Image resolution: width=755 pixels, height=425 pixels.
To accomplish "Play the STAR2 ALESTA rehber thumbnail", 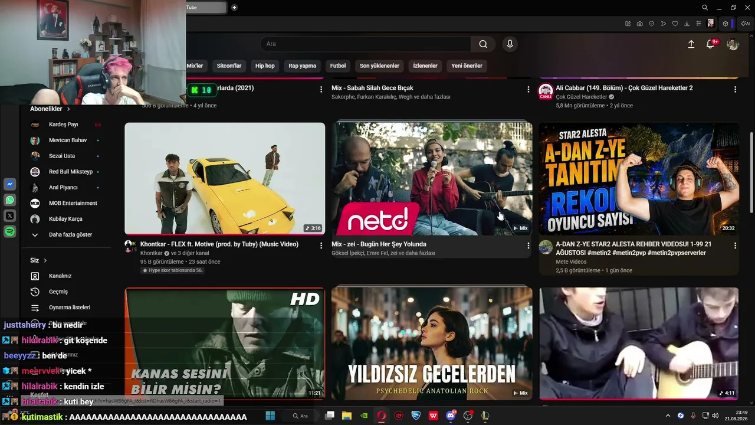I will pyautogui.click(x=639, y=179).
